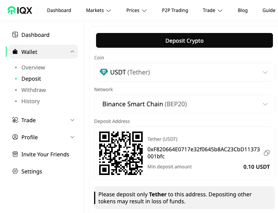Click the Wallet icon in sidebar
The image size is (278, 213).
(15, 52)
